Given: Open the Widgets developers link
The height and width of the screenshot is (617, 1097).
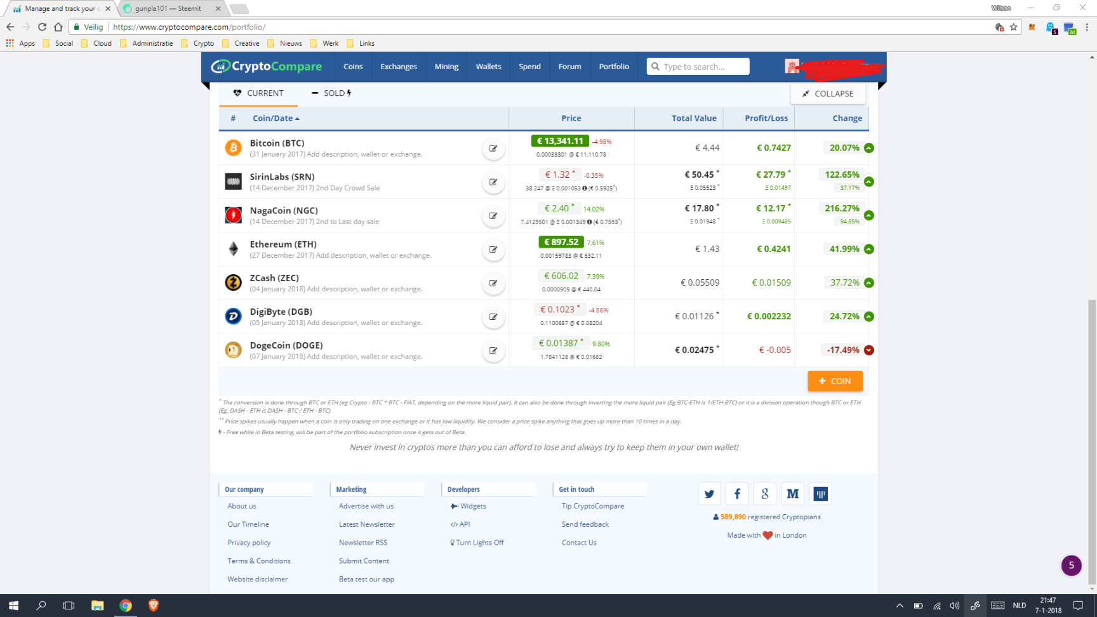Looking at the screenshot, I should 469,506.
